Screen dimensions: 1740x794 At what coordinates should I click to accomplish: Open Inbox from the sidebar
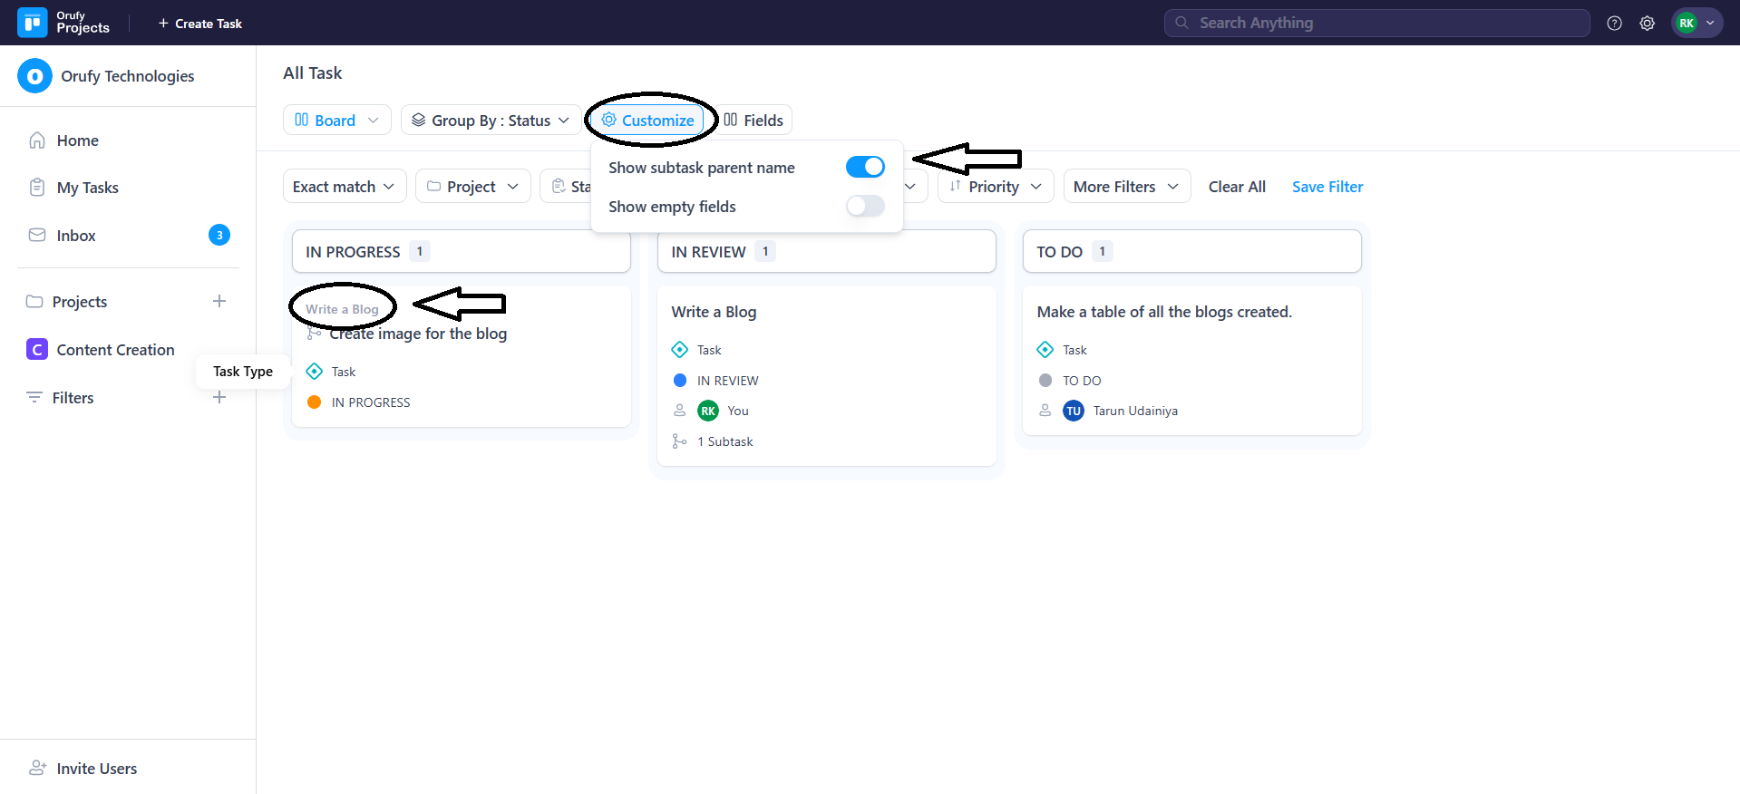click(76, 236)
